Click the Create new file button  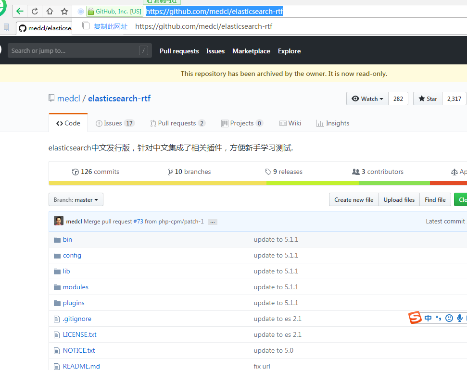353,199
